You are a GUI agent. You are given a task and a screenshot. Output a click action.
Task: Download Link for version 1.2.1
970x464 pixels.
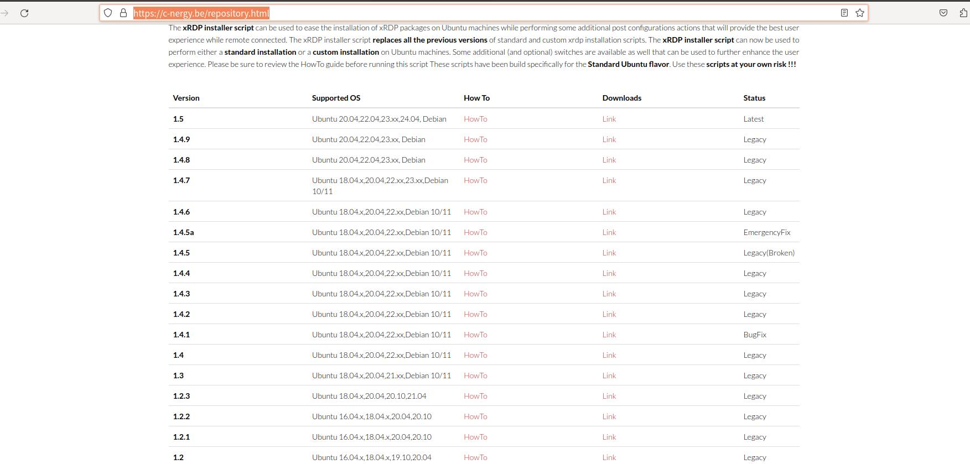pos(609,437)
